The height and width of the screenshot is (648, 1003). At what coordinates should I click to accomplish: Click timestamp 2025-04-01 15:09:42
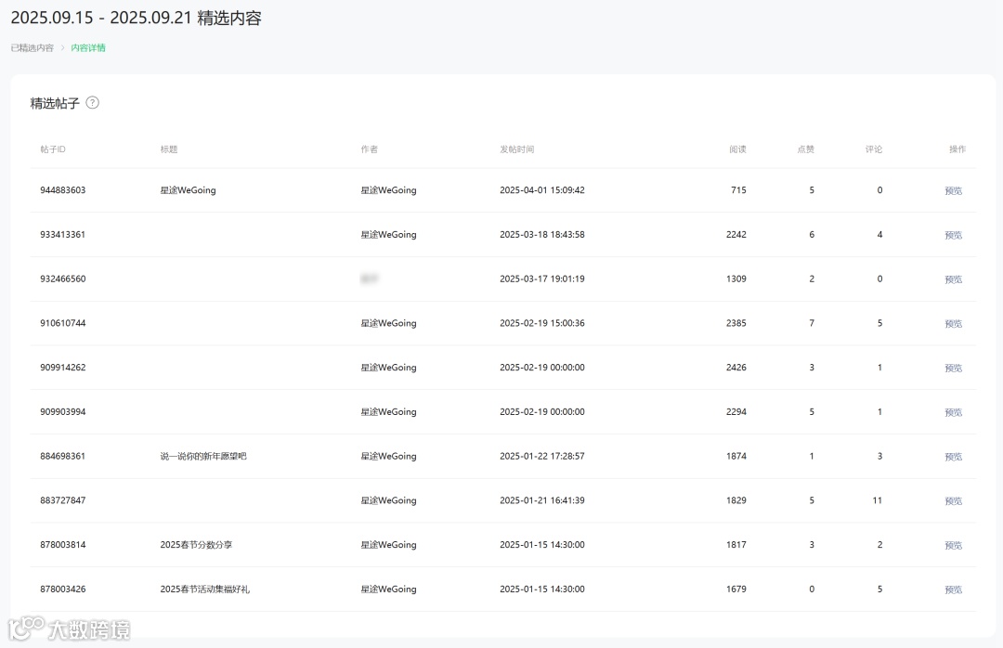point(541,190)
